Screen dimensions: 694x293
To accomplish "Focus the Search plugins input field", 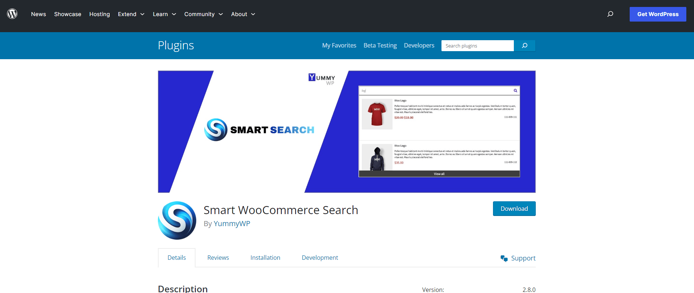I will tap(477, 46).
